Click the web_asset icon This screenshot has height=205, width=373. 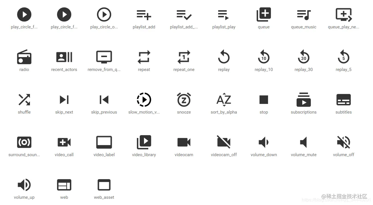click(104, 185)
